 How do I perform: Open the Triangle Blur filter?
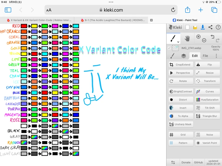click(208, 116)
